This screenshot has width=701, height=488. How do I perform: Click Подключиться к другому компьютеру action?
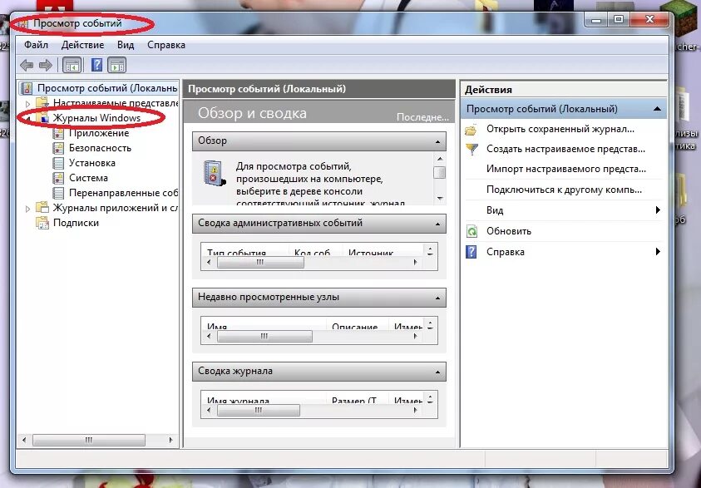(x=564, y=190)
